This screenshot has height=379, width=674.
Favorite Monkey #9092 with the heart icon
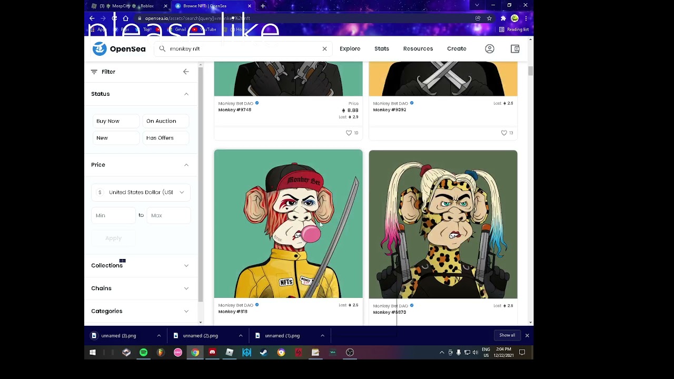pos(504,133)
